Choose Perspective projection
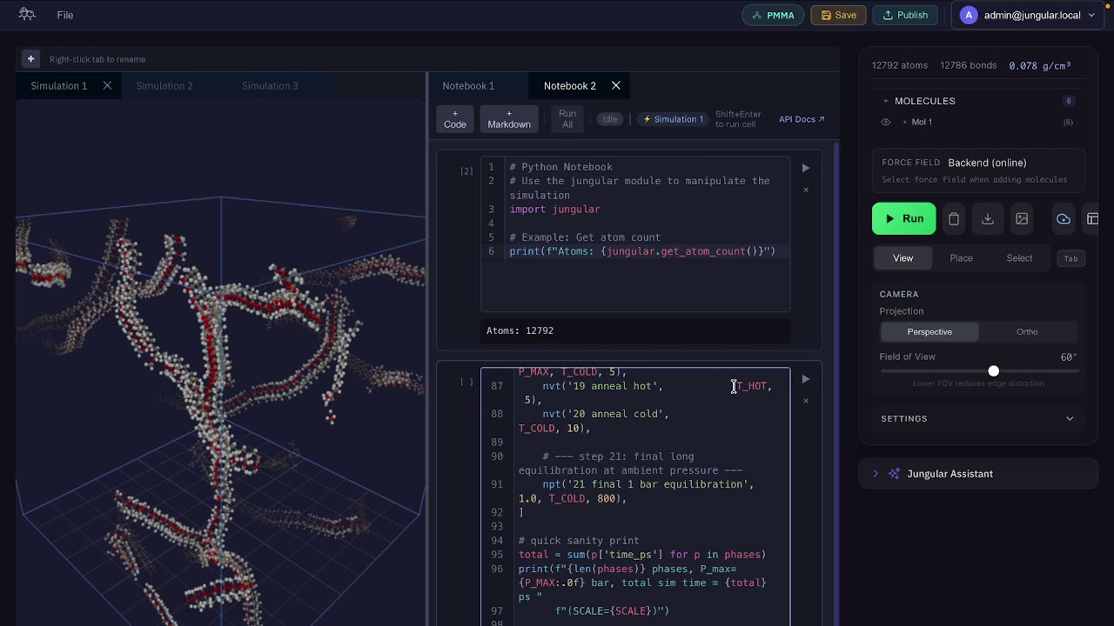The height and width of the screenshot is (626, 1114). 929,332
